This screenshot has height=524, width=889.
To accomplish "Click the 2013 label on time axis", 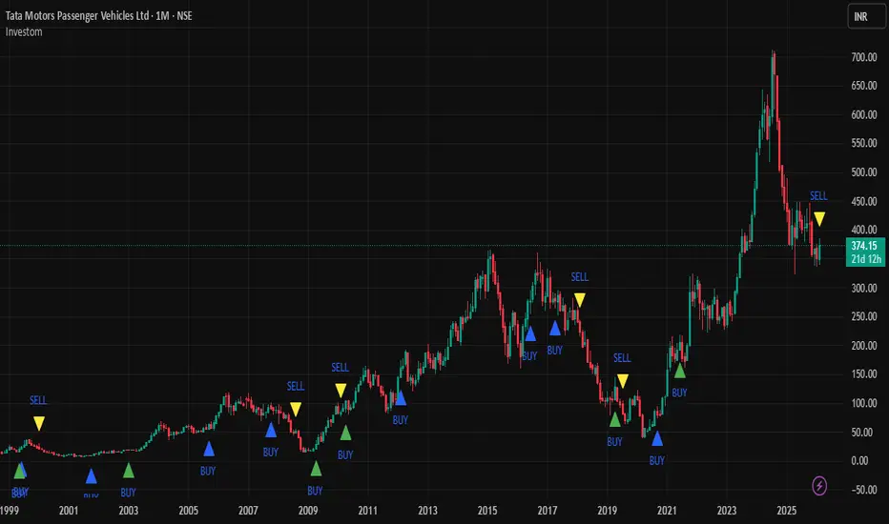I will pyautogui.click(x=427, y=511).
